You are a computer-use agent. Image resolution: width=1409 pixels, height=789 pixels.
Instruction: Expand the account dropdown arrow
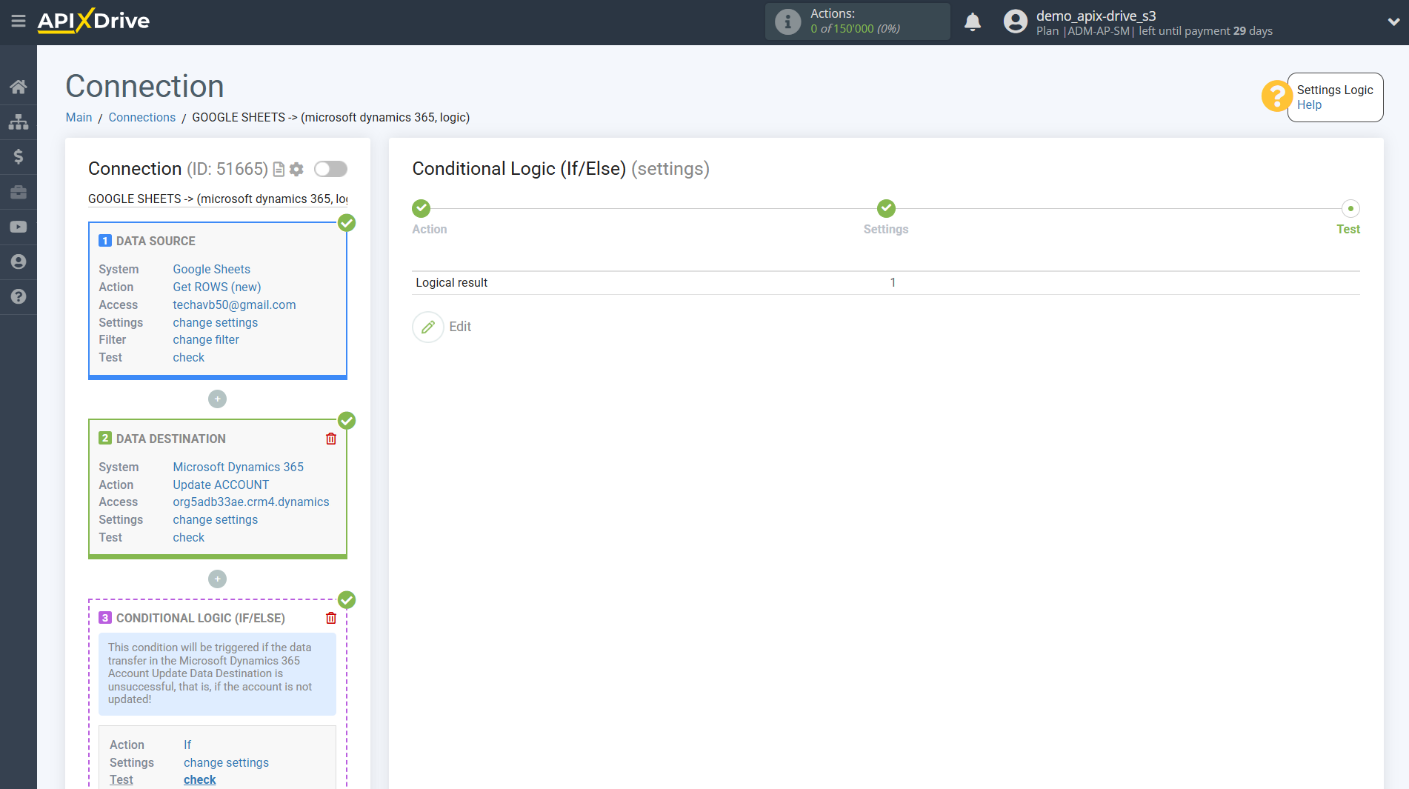[1393, 21]
